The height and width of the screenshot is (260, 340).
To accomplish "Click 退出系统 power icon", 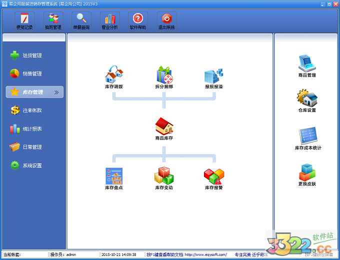I will pyautogui.click(x=166, y=21).
